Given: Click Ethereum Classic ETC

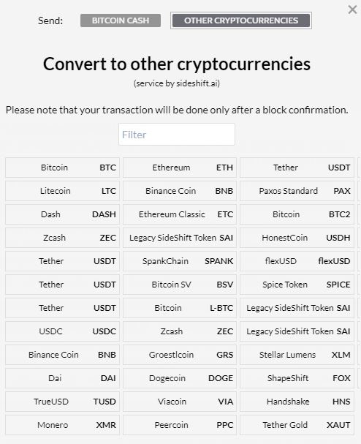Looking at the screenshot, I should pyautogui.click(x=180, y=214).
